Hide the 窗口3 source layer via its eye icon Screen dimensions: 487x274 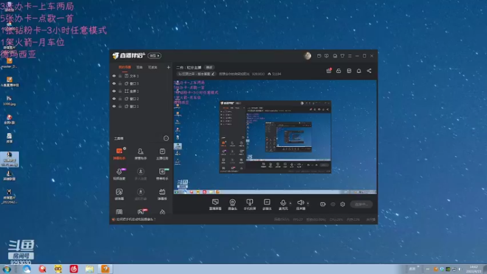(114, 83)
